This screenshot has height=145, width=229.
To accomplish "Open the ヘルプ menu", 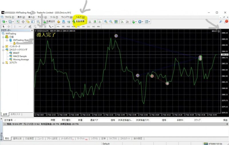I will pos(80,17).
